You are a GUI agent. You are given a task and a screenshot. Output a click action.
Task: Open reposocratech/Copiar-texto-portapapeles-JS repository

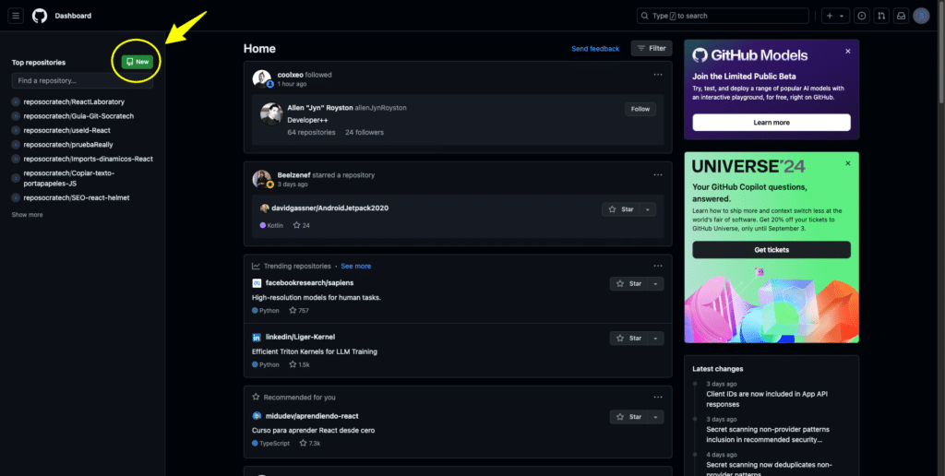point(68,178)
